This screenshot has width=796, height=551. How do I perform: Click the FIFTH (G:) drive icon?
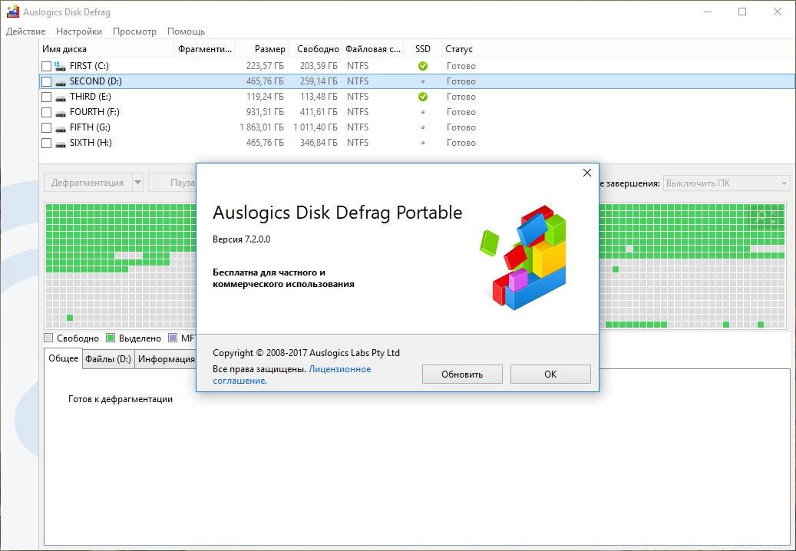[x=61, y=128]
